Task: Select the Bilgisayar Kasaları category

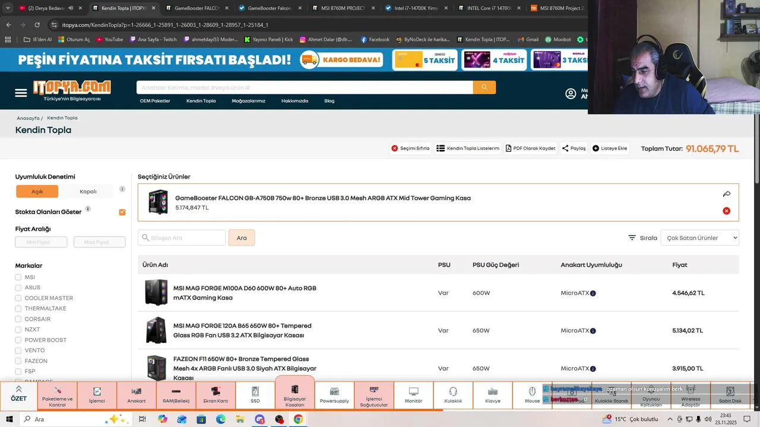Action: [295, 393]
